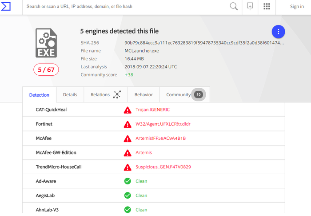Click the TrendMicro-HouseCall engine name
The image size is (311, 216).
tap(59, 167)
